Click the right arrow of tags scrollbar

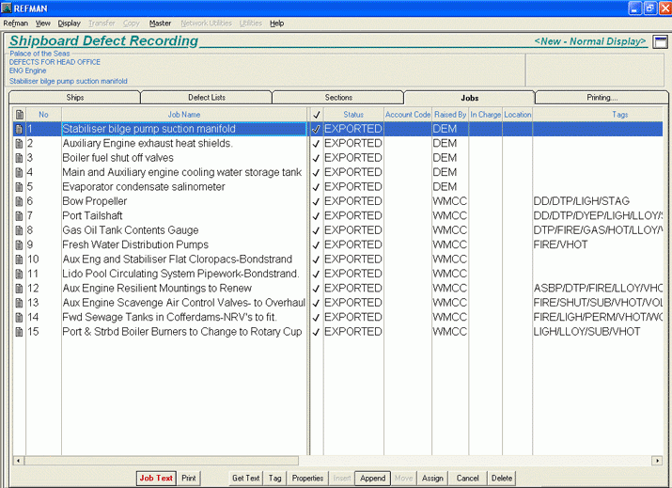click(657, 461)
